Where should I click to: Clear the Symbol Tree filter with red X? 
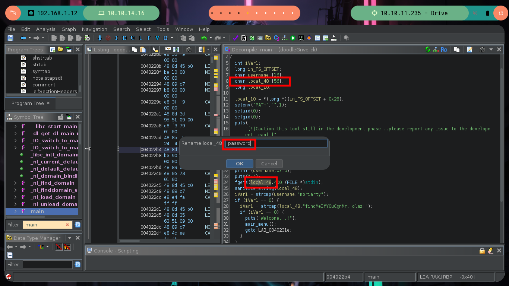(67, 225)
